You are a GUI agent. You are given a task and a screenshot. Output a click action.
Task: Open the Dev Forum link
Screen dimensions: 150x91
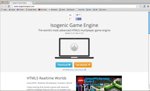(81, 70)
